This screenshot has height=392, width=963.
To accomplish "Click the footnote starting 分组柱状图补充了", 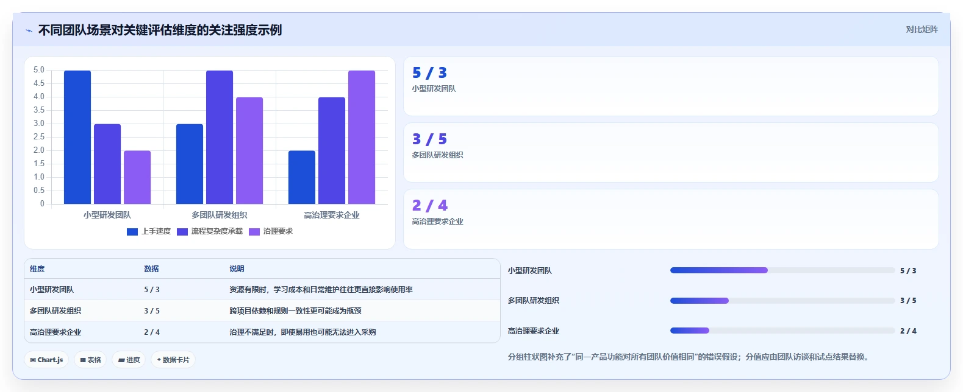I will 688,357.
